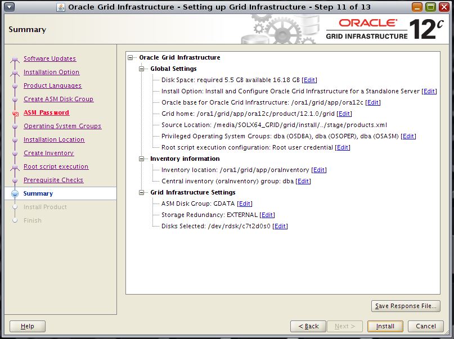The image size is (454, 339).
Task: Edit Oracle base for Grid Infrastructure
Action: [x=373, y=103]
